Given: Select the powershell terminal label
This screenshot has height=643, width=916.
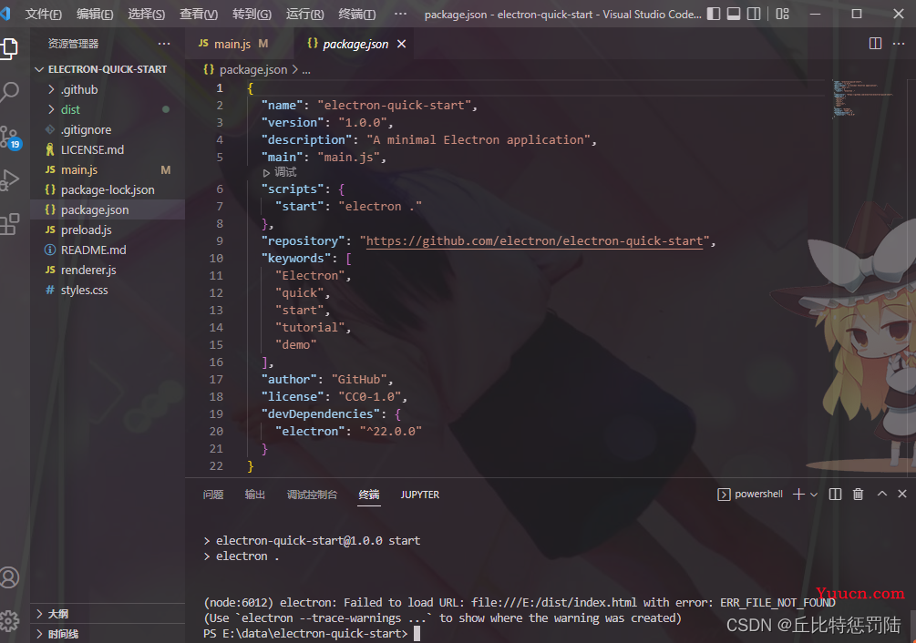Looking at the screenshot, I should pos(750,495).
